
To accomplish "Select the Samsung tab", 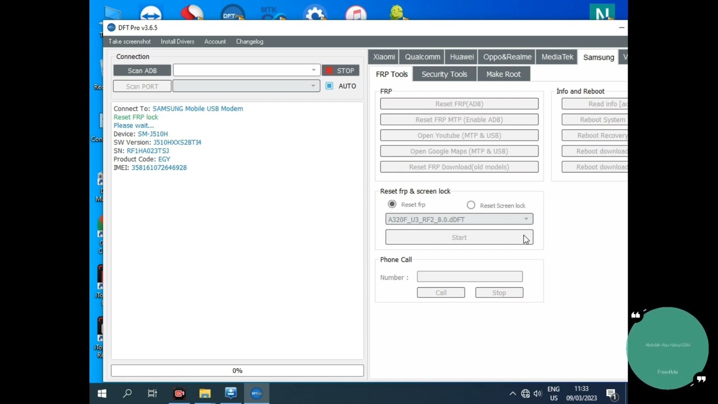I will 599,57.
